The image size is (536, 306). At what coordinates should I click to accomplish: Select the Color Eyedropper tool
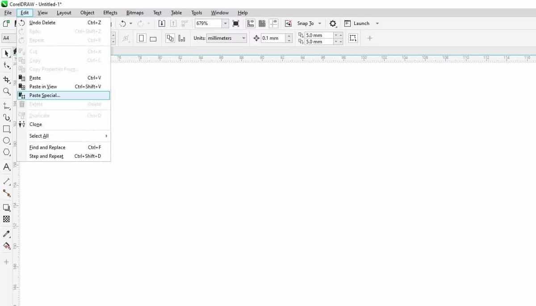click(6, 233)
